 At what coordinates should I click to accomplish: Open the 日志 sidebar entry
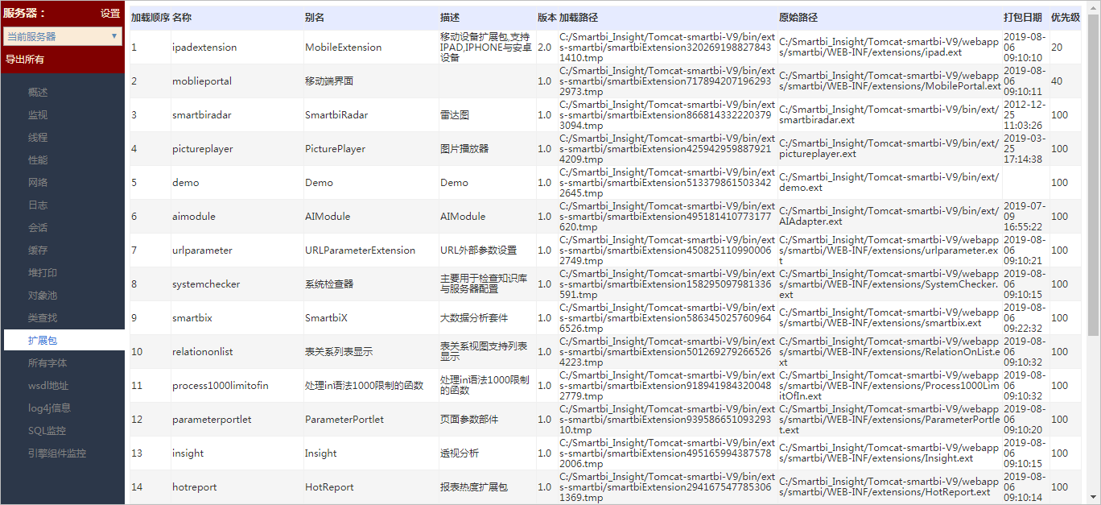pyautogui.click(x=38, y=205)
